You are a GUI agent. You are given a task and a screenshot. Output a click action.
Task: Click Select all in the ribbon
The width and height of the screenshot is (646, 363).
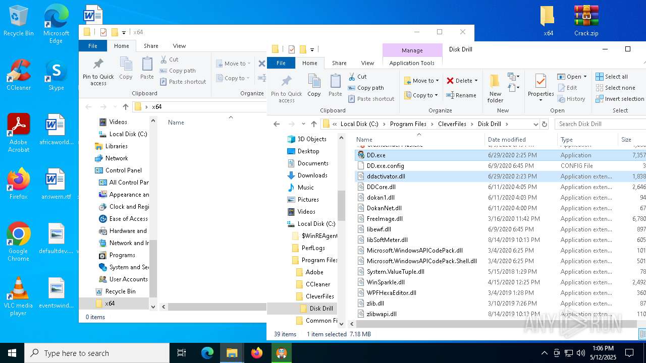point(612,77)
